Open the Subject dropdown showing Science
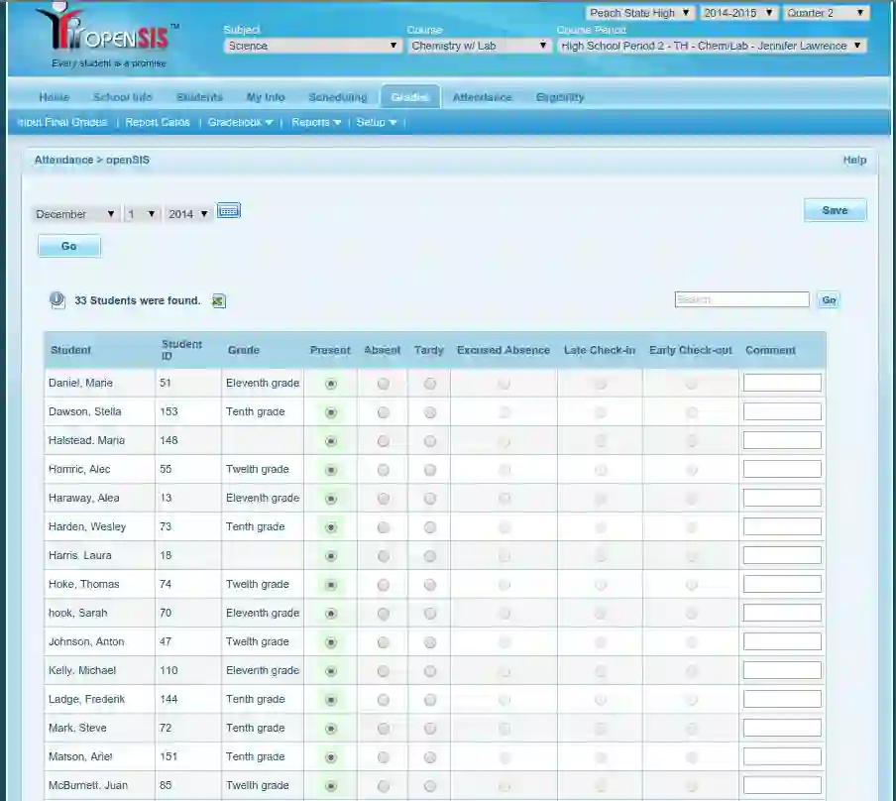The height and width of the screenshot is (801, 896). [311, 46]
